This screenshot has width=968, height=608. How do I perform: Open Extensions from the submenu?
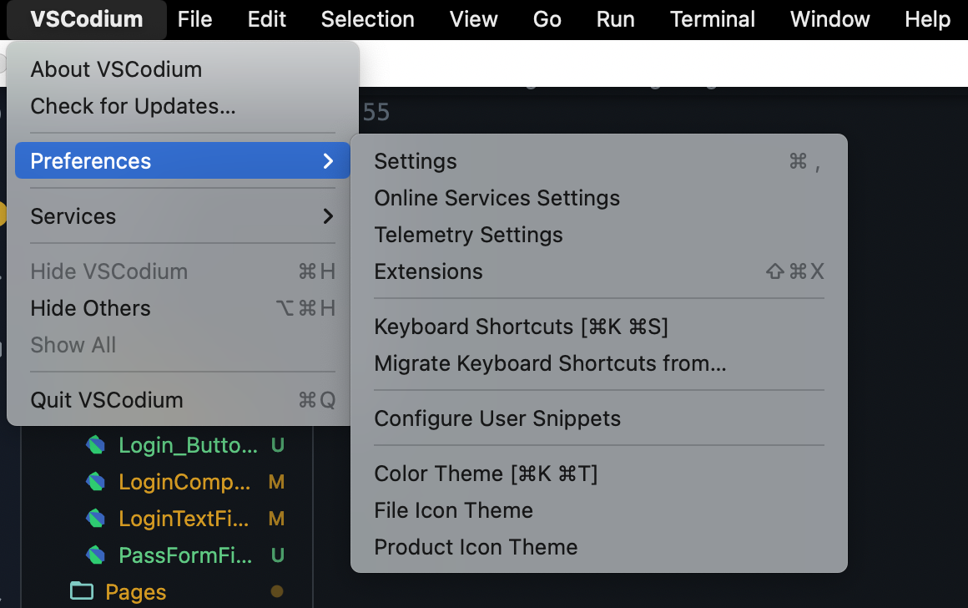pyautogui.click(x=599, y=272)
